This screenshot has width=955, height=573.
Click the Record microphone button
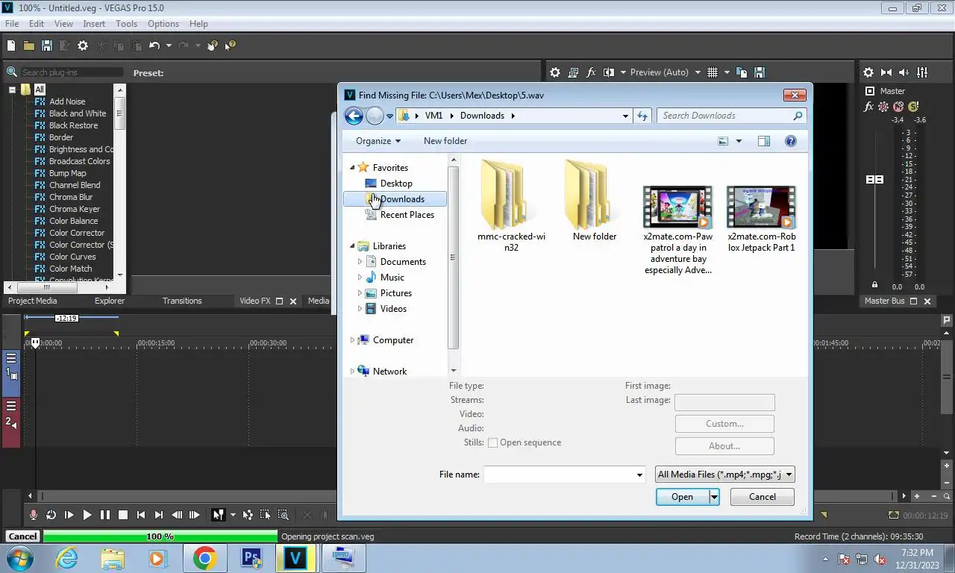tap(34, 515)
